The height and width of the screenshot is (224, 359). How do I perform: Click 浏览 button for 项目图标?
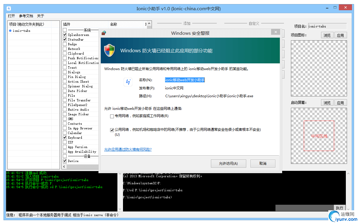pyautogui.click(x=327, y=35)
